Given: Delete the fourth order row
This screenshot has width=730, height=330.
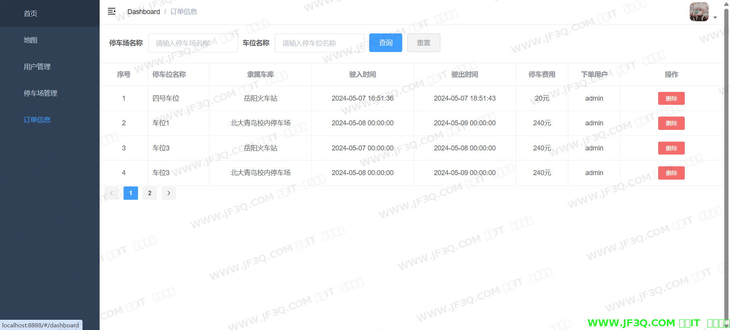Looking at the screenshot, I should click(671, 173).
